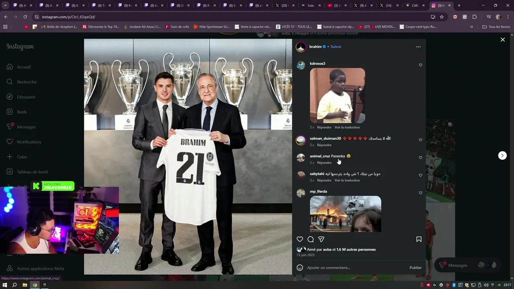Viewport: 514px width, 289px height.
Task: Open floating Messages widget
Action: 468,265
